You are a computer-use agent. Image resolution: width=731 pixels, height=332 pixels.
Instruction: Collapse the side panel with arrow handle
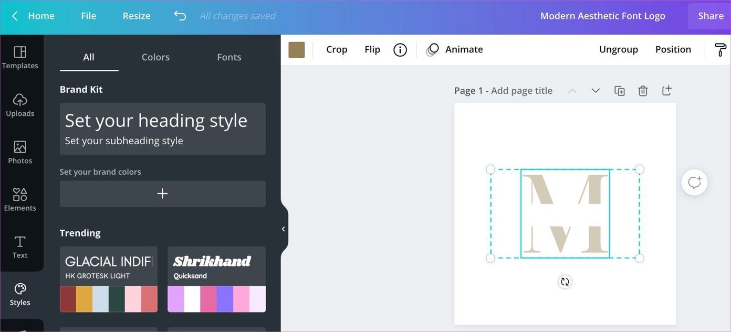click(x=284, y=229)
